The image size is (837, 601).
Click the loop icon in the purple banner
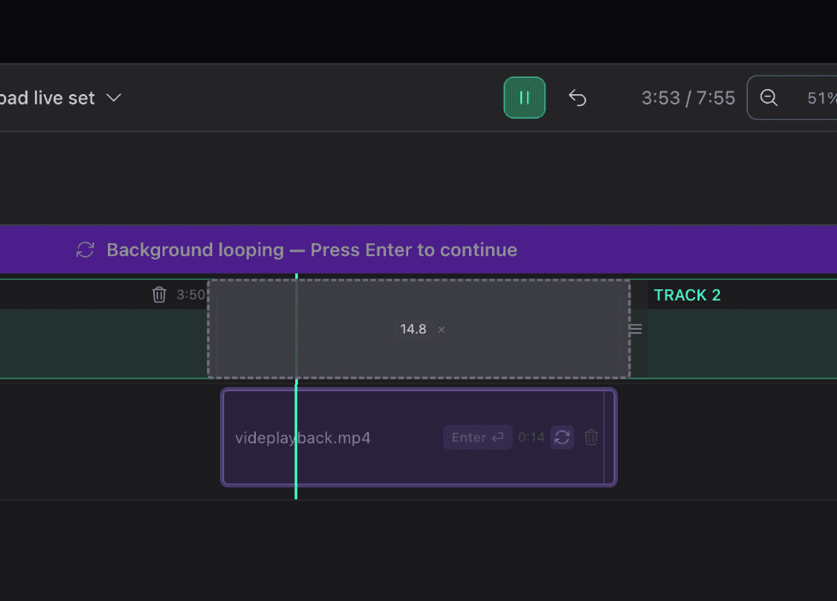tap(86, 250)
